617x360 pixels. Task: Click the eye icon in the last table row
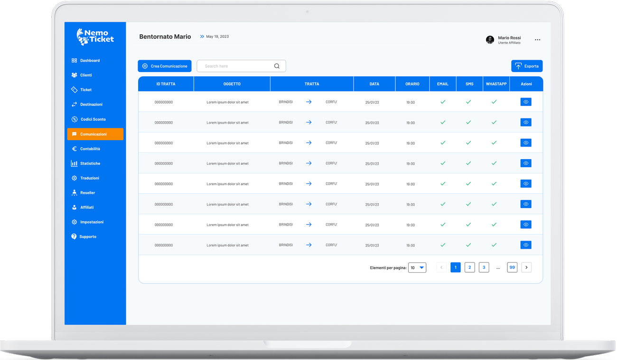[x=525, y=245]
